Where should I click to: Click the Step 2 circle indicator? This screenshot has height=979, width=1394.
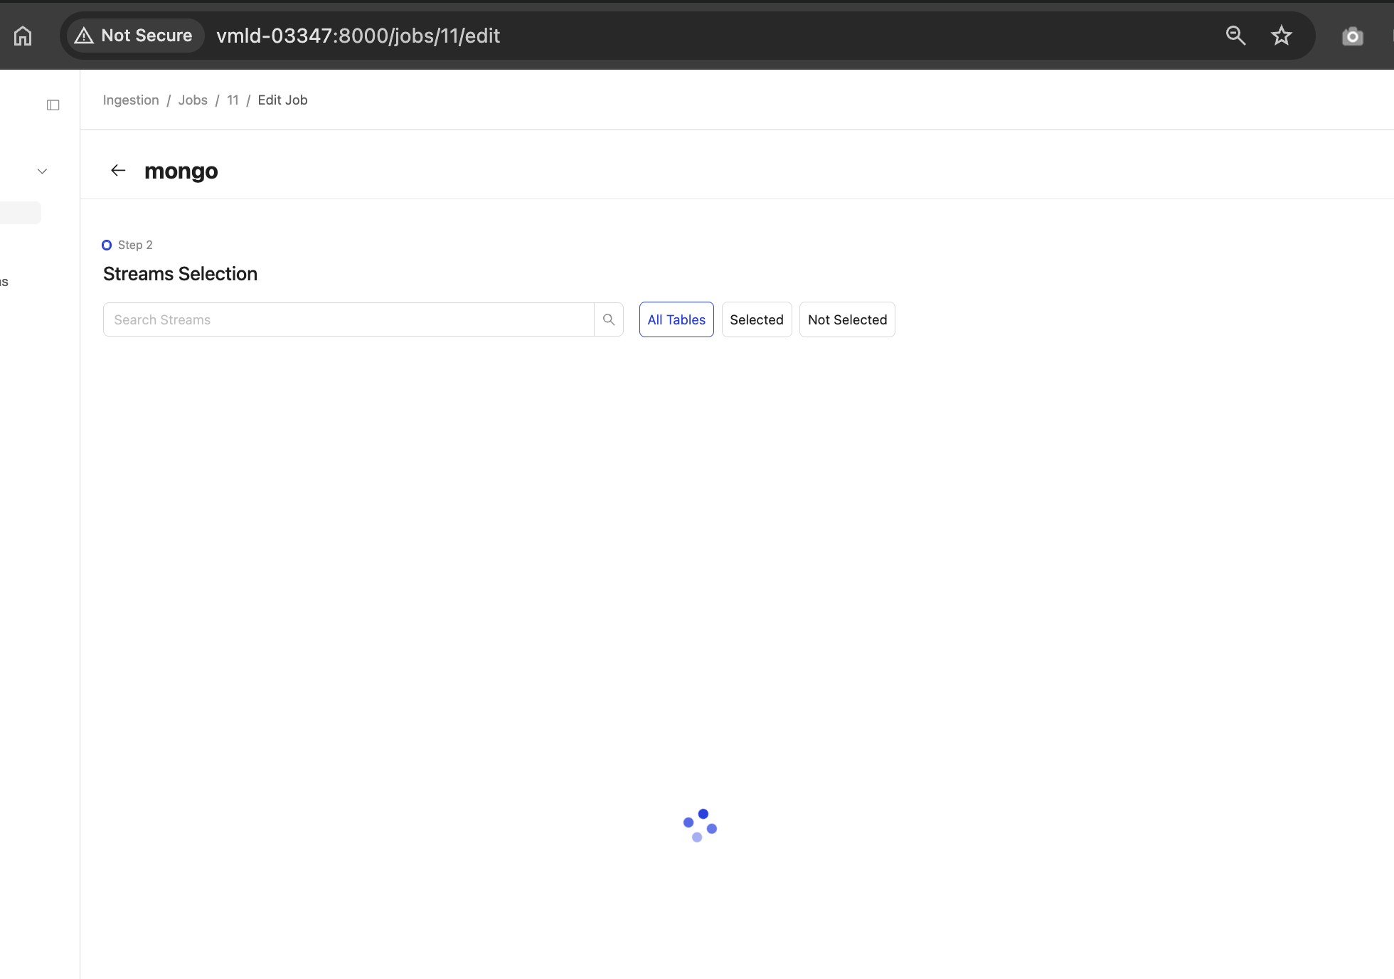107,245
